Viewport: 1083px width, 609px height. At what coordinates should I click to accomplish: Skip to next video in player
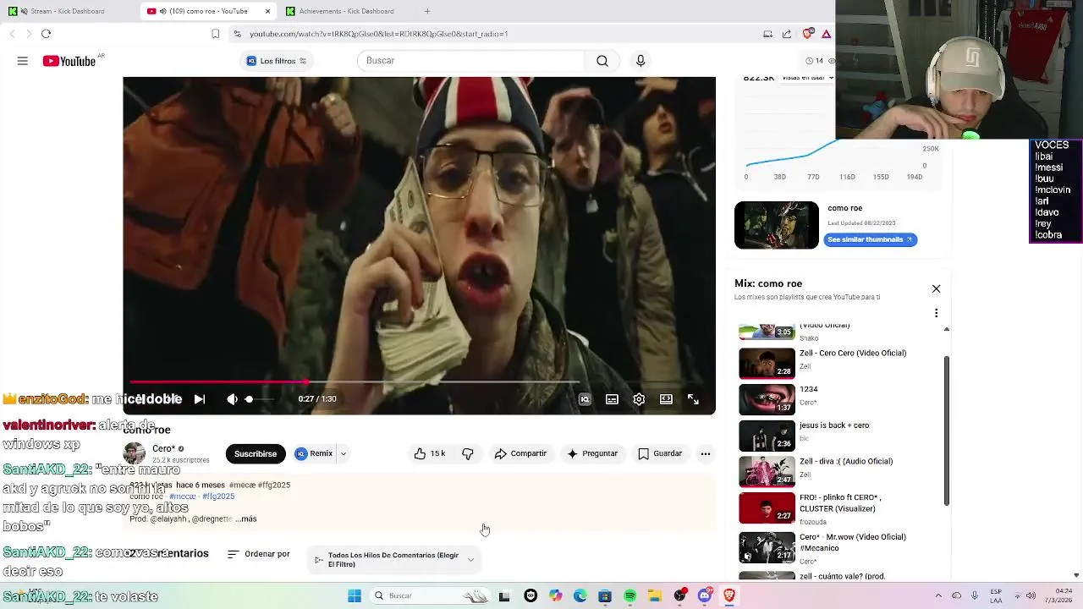click(x=199, y=399)
